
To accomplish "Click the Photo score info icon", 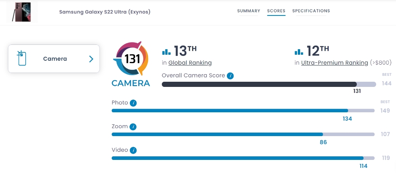I will click(x=133, y=103).
